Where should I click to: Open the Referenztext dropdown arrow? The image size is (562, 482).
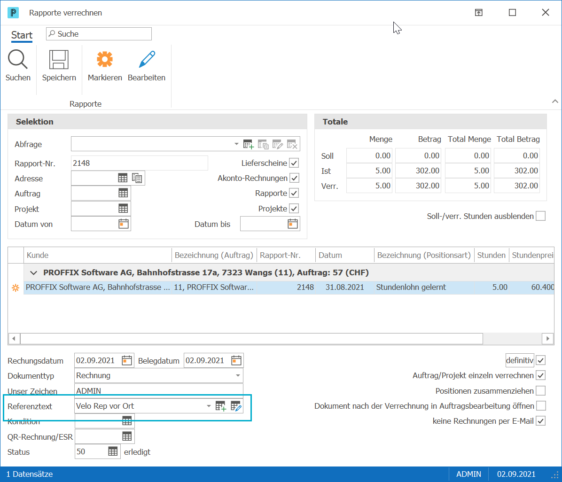click(x=209, y=406)
